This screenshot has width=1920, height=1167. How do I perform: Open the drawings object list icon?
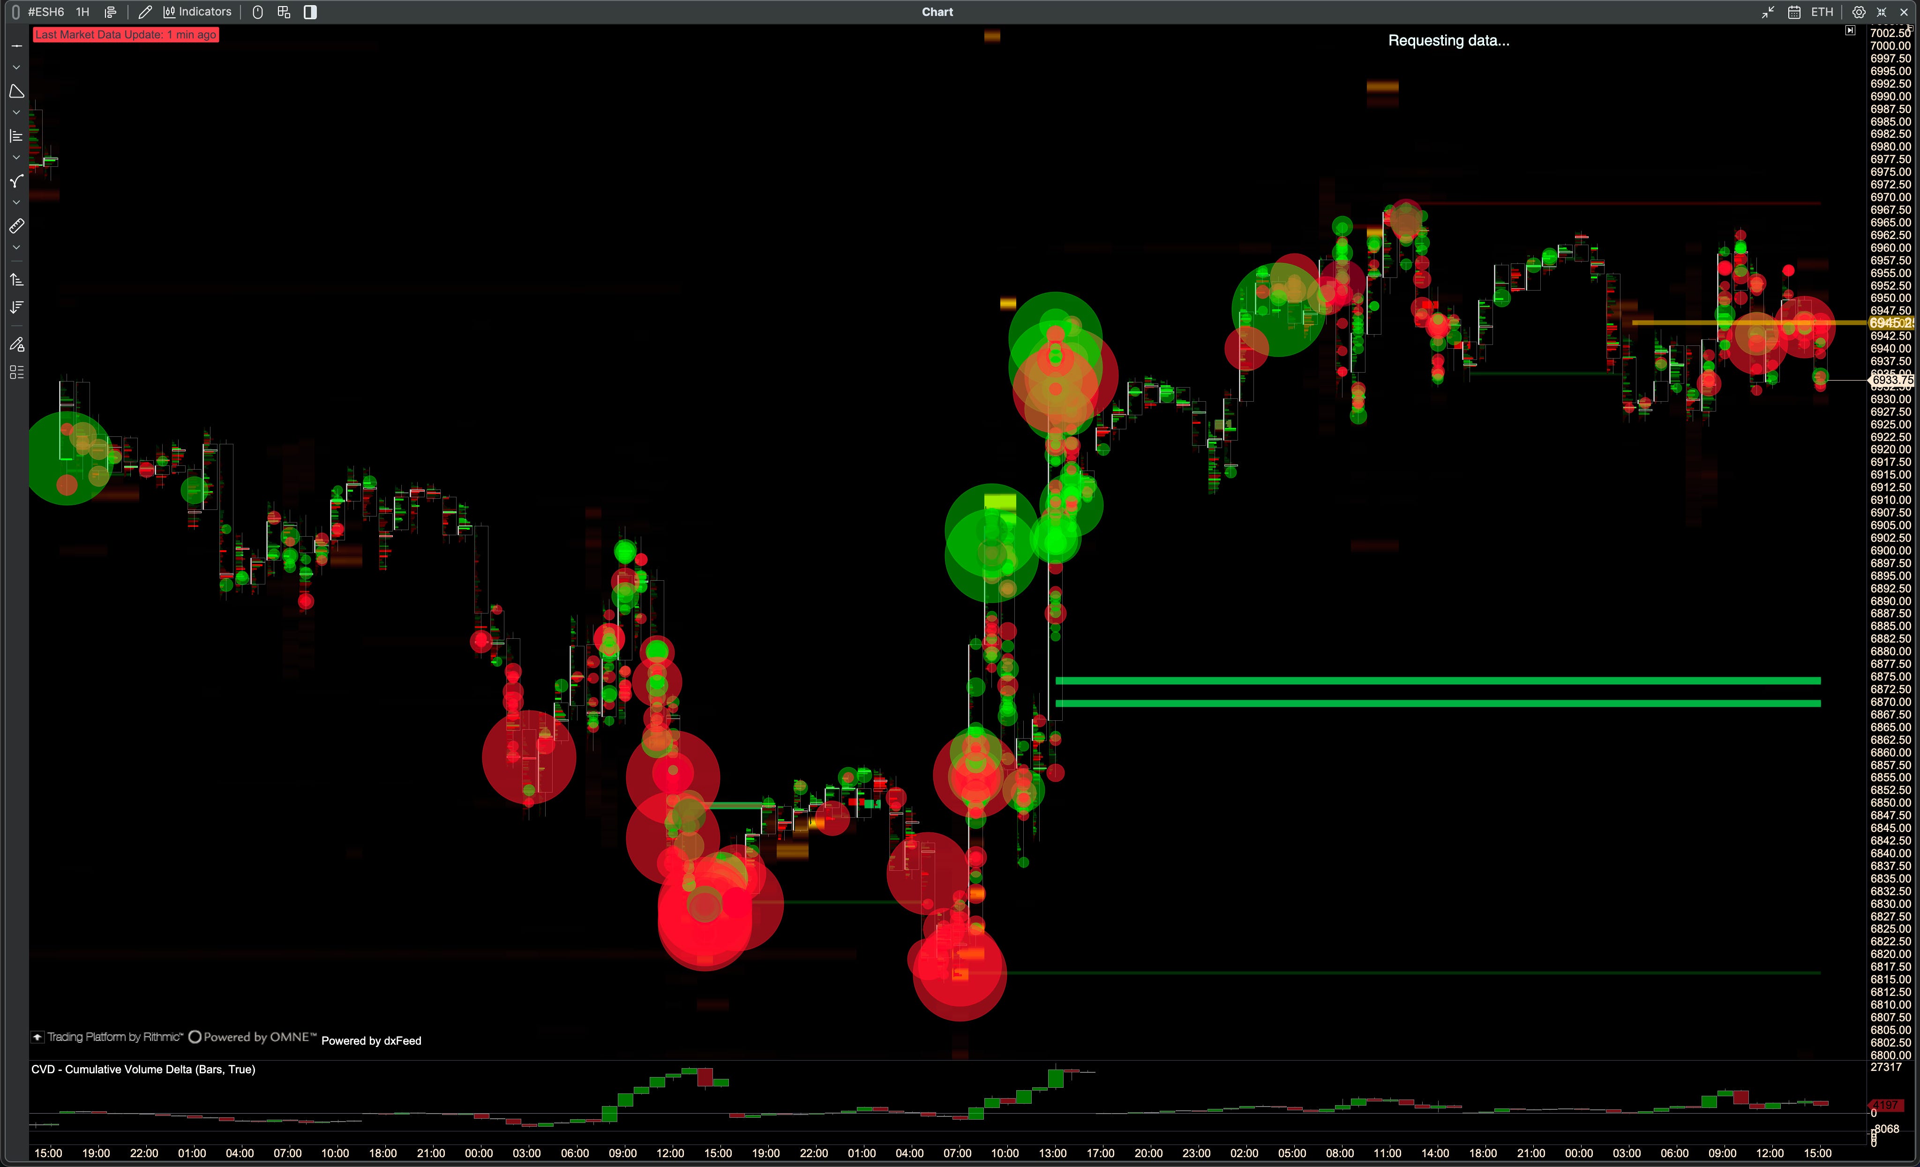click(x=16, y=373)
